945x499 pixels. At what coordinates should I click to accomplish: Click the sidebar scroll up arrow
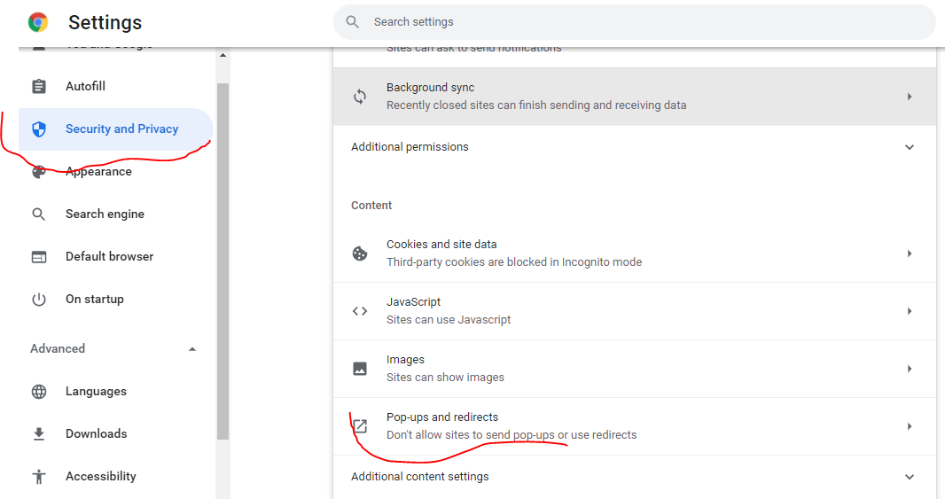(223, 55)
